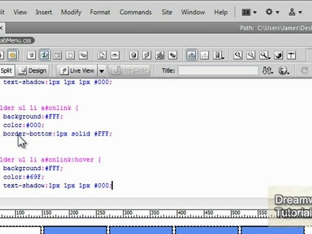Screen dimensions: 312x234
Task: Open the View menu
Action: point(20,12)
